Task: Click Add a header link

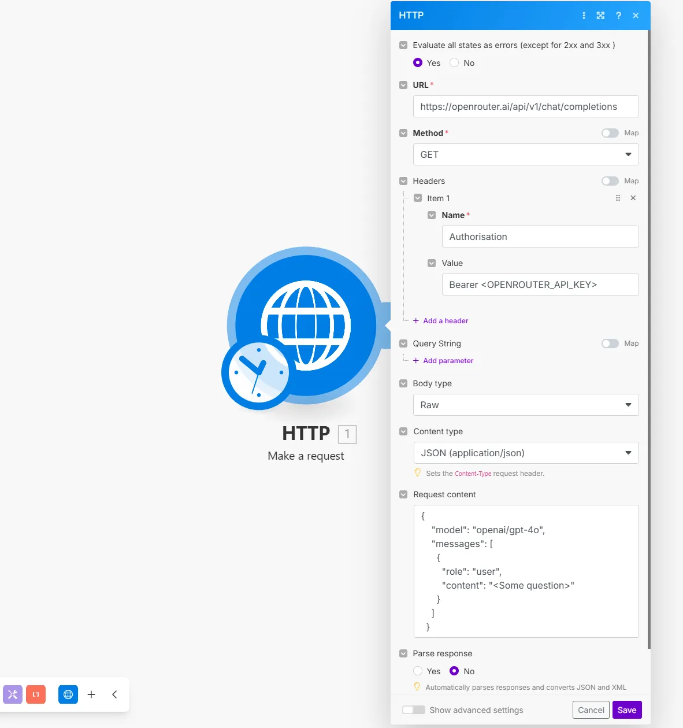Action: [x=445, y=321]
